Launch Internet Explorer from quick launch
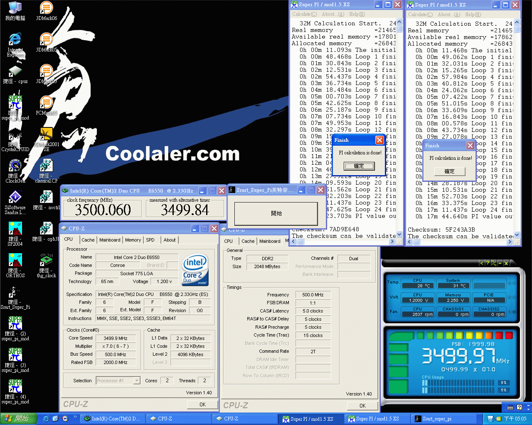 tap(46, 419)
